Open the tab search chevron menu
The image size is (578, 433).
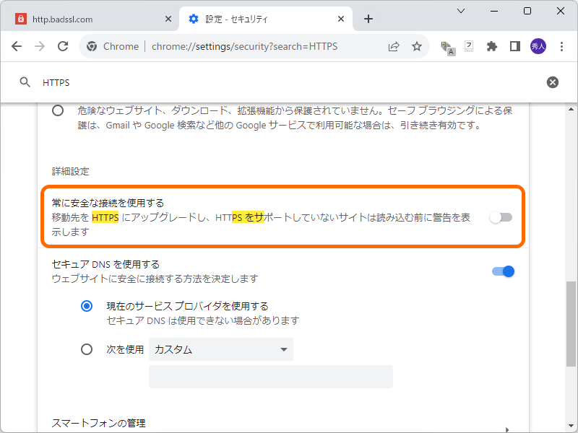tap(460, 12)
